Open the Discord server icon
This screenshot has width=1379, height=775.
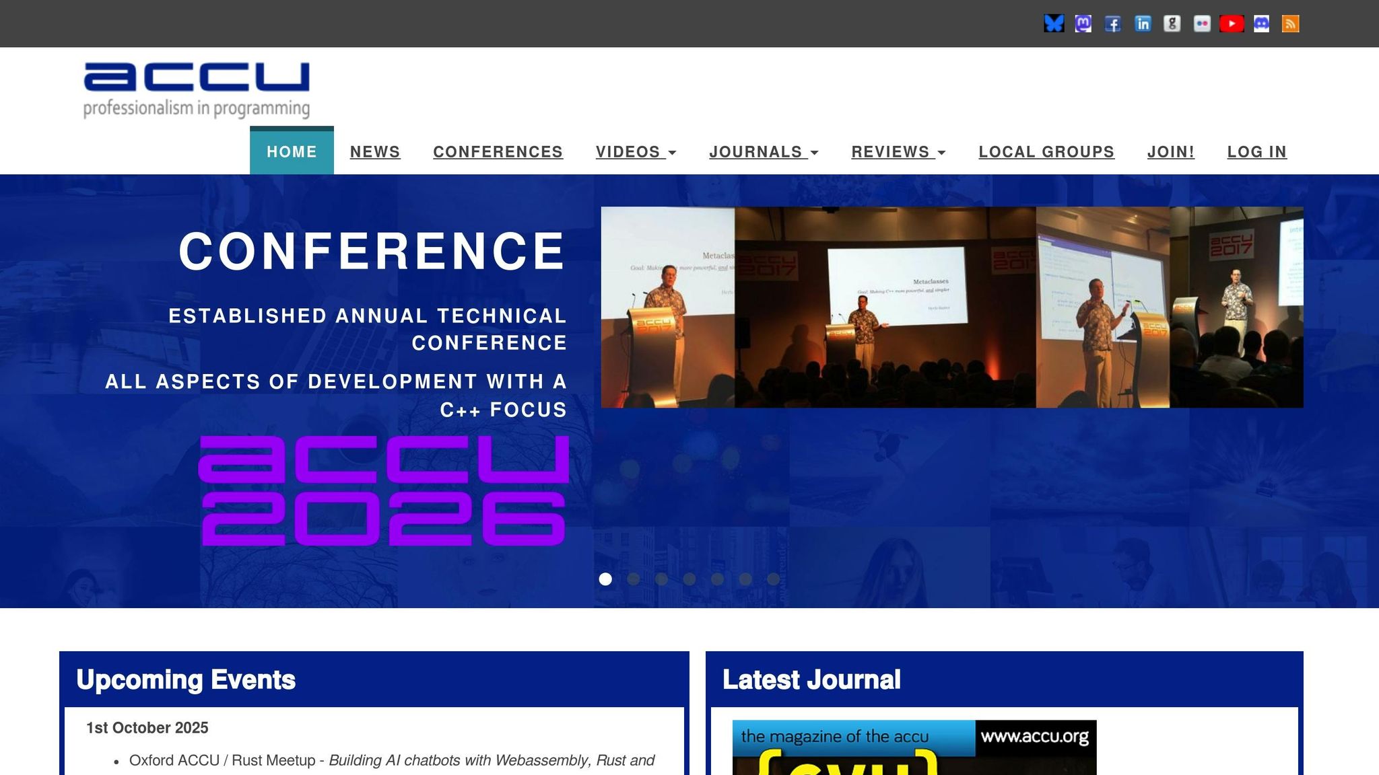click(x=1261, y=24)
